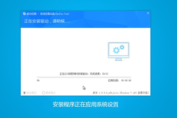Select the 稳定模式 radio button
The image size is (177, 118).
pos(24,93)
